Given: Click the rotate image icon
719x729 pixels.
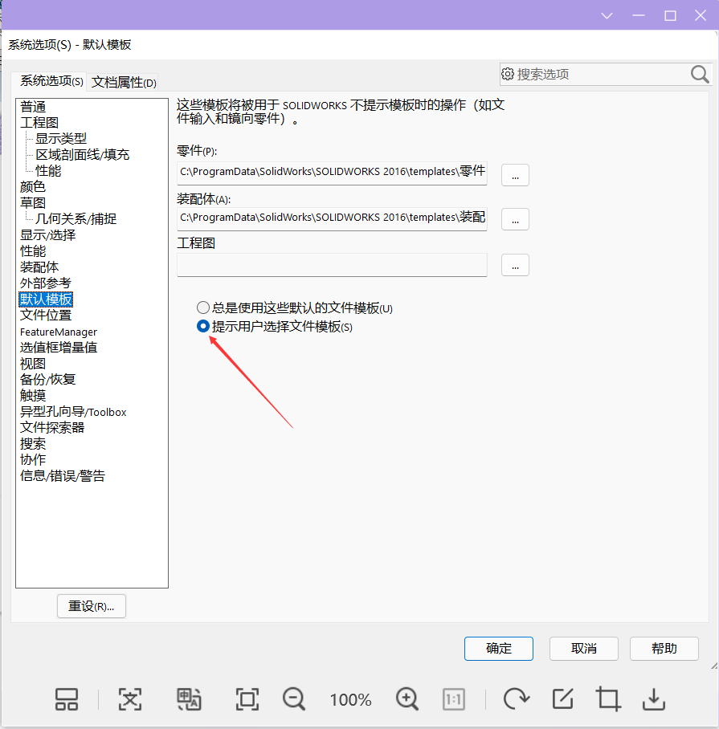Looking at the screenshot, I should (x=516, y=699).
